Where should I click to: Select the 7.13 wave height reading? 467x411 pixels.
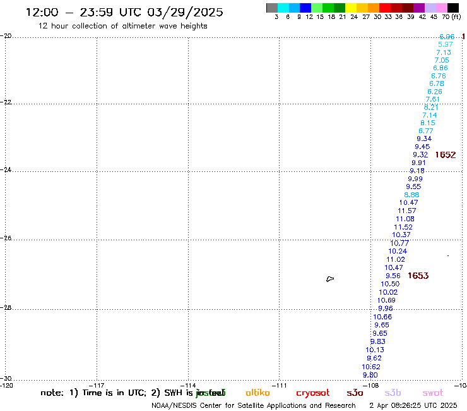pos(444,52)
